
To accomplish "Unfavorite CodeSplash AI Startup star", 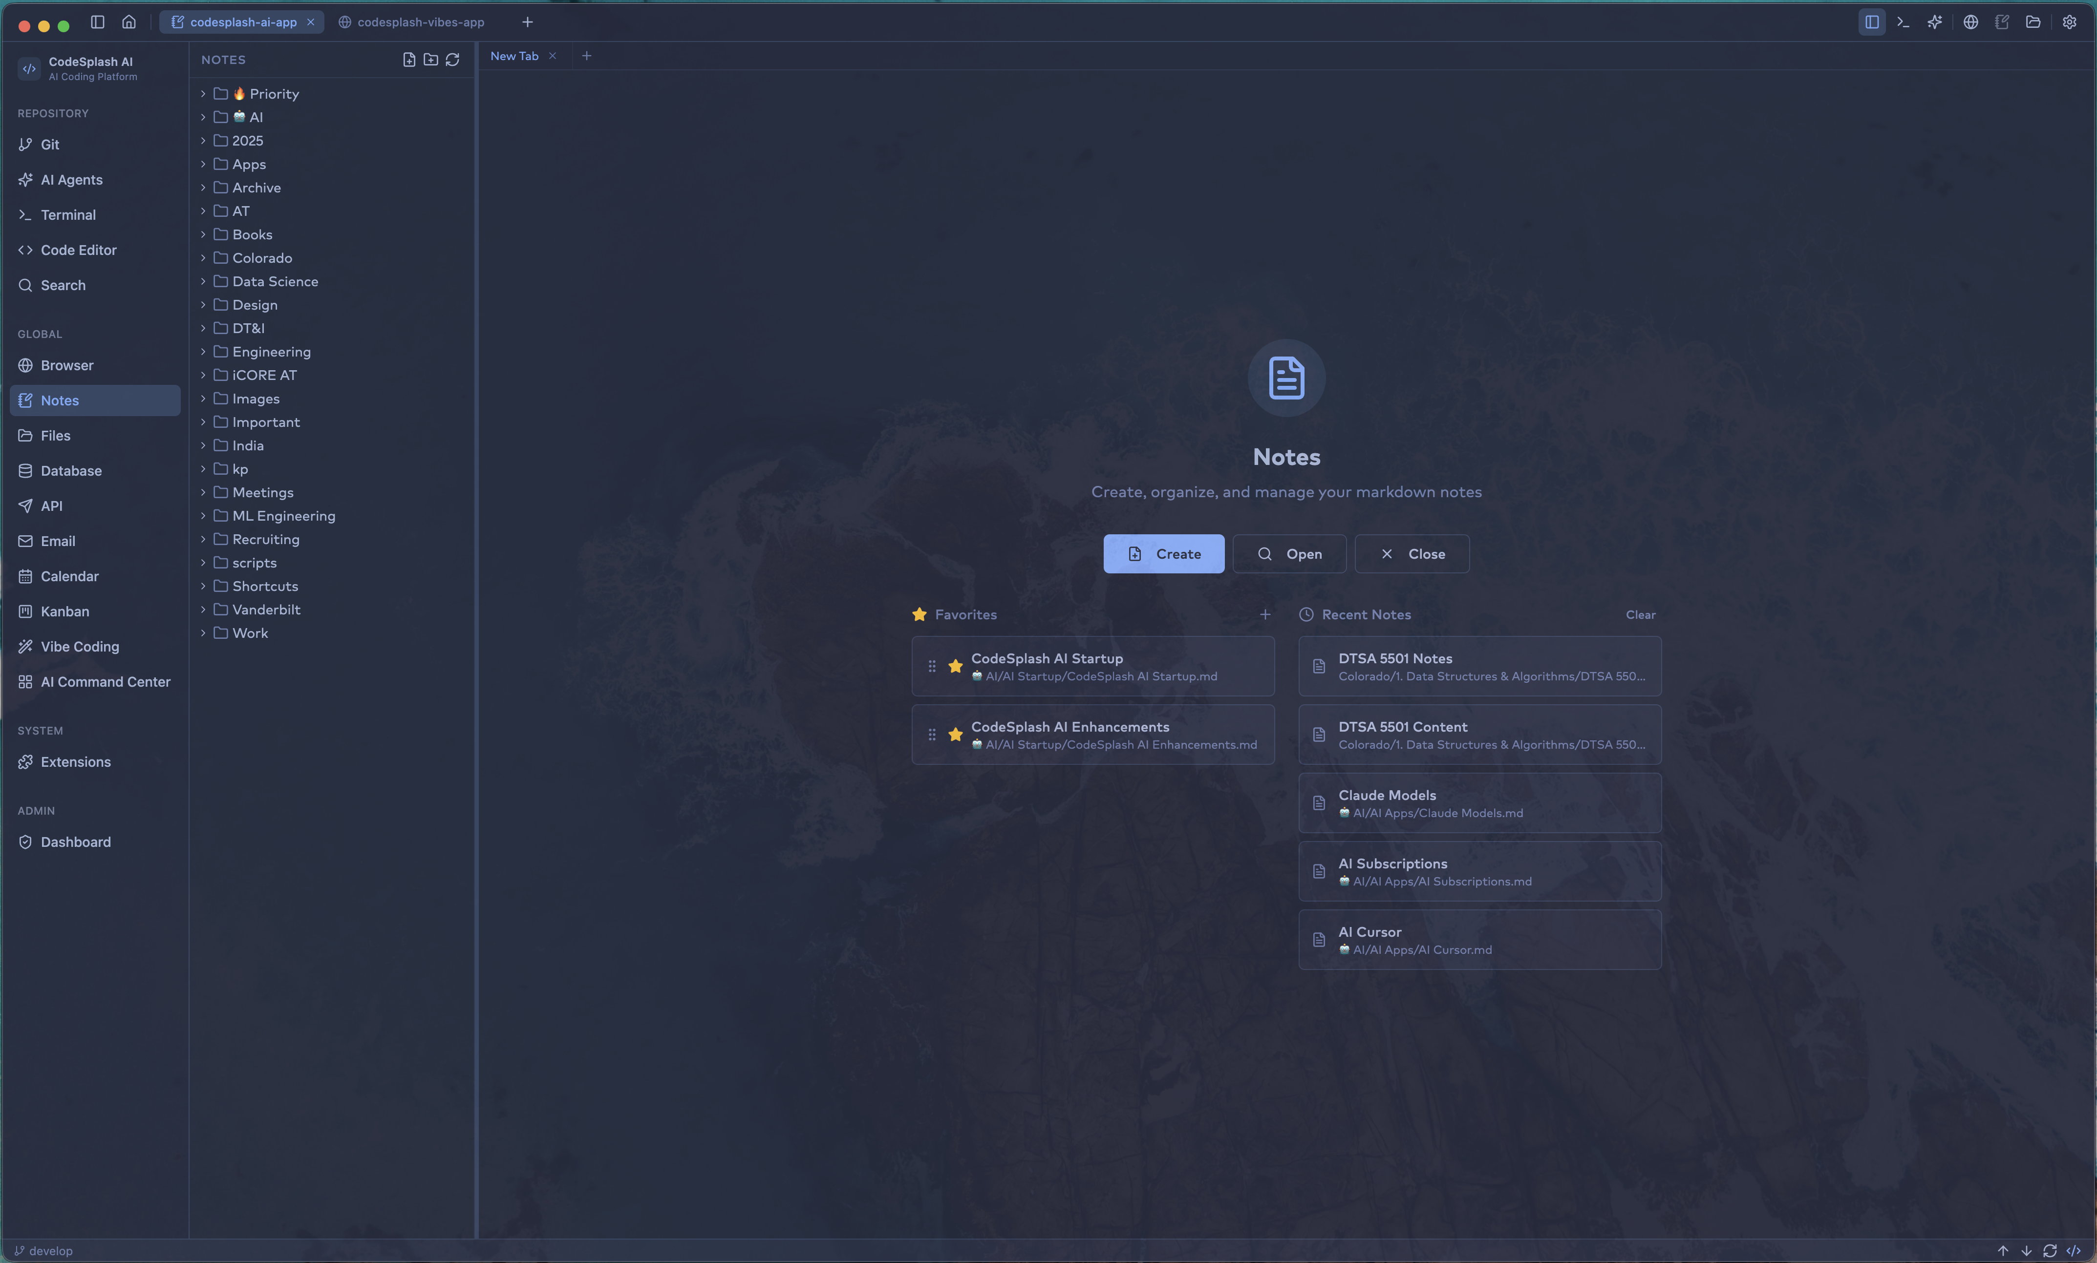I will point(956,666).
